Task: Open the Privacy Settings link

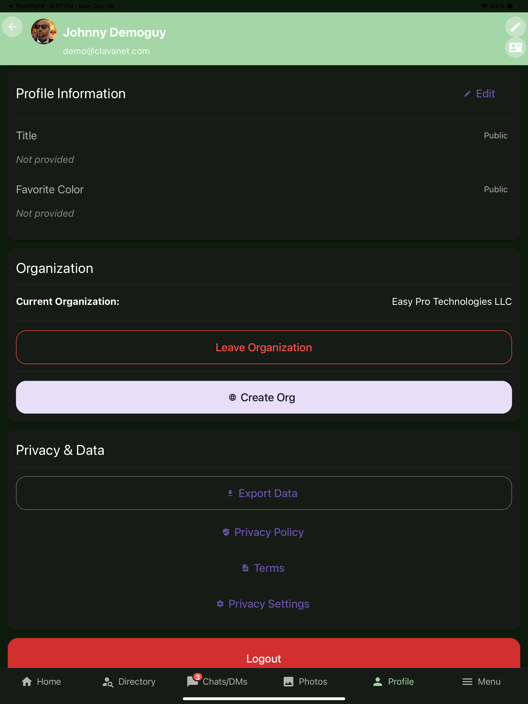Action: click(x=263, y=604)
